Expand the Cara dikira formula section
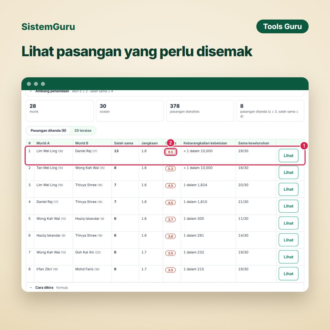Image resolution: width=330 pixels, height=330 pixels. pyautogui.click(x=165, y=287)
